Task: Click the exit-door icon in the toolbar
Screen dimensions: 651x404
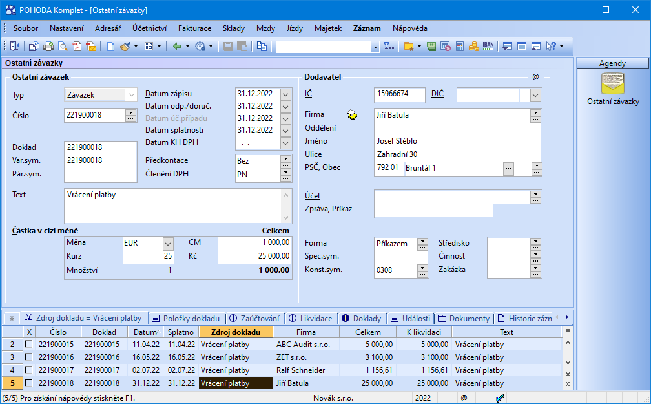Action: click(x=15, y=47)
